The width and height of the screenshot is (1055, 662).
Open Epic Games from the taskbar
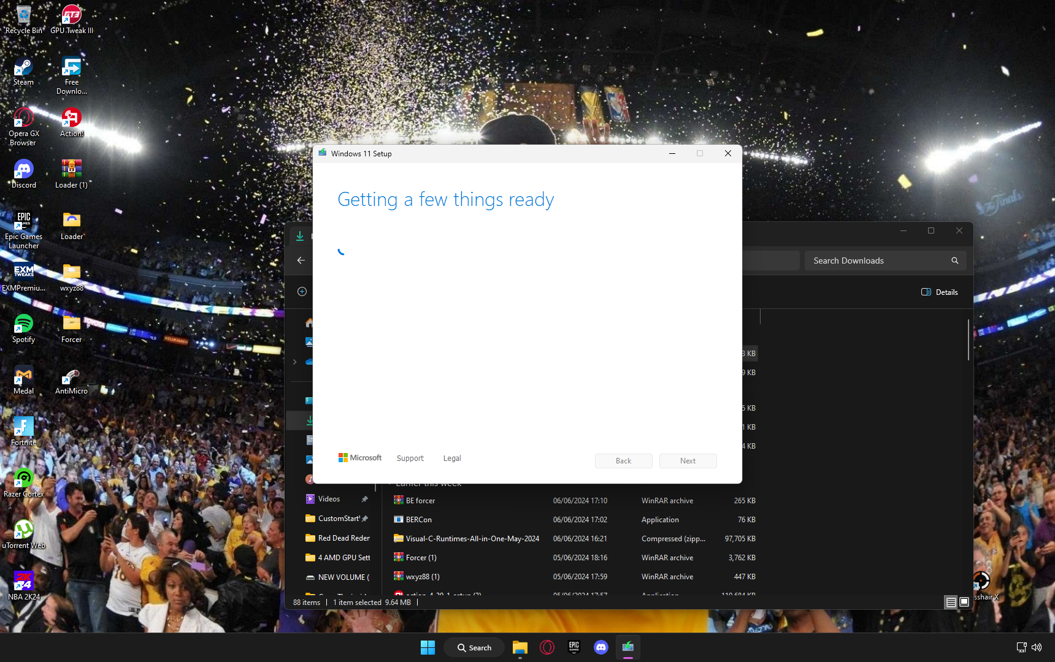pos(574,647)
